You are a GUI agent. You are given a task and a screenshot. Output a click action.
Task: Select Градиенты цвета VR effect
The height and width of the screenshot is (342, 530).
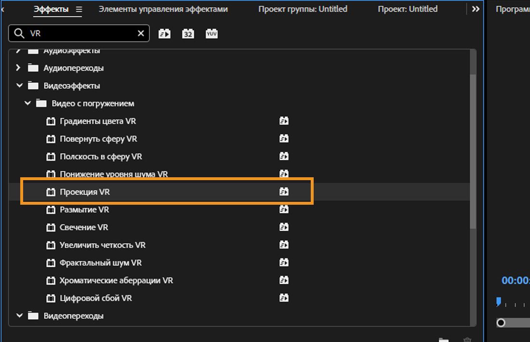(x=98, y=121)
